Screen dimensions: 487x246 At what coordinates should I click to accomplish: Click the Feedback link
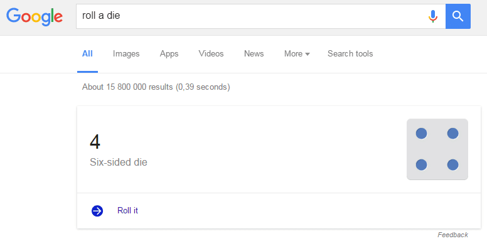click(x=453, y=235)
